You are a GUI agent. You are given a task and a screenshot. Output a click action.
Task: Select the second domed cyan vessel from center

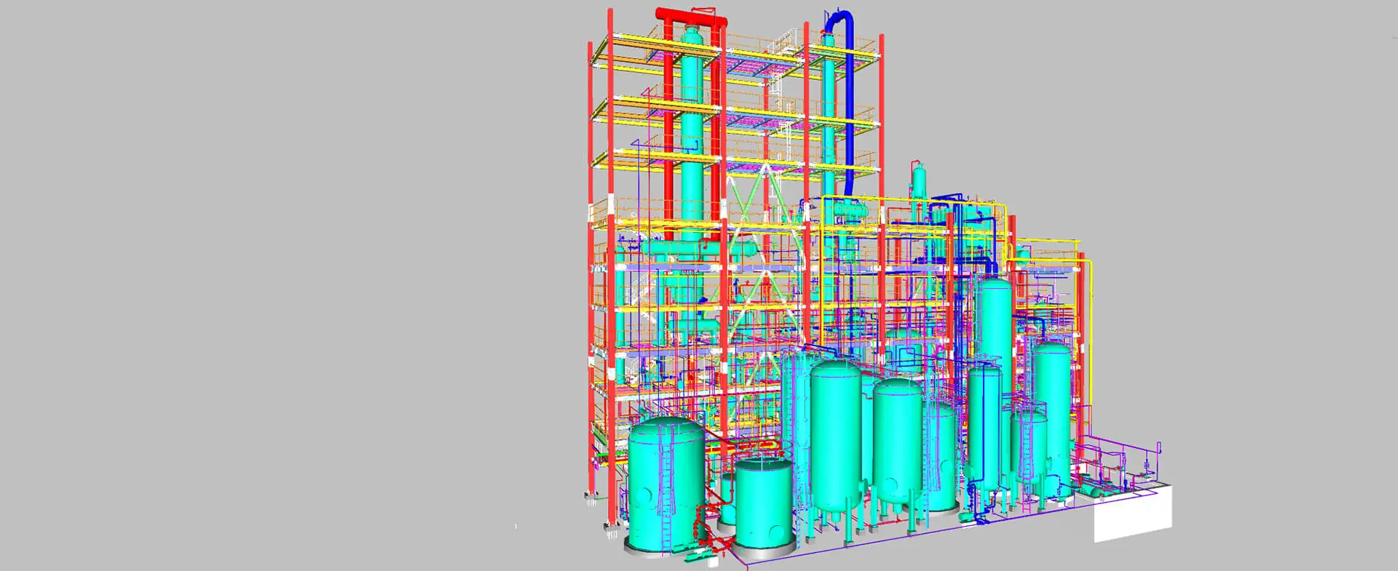pyautogui.click(x=898, y=444)
